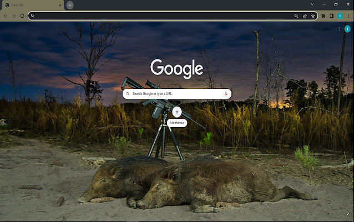This screenshot has height=222, width=355.
Task: Open the Images link on the page
Action: pyautogui.click(x=327, y=29)
